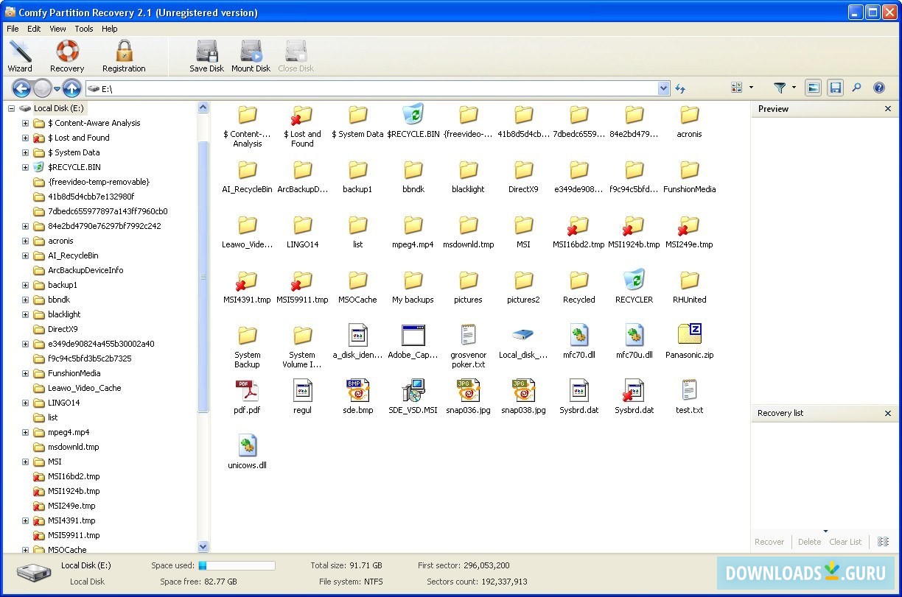Open the Registration dialog

(x=124, y=55)
